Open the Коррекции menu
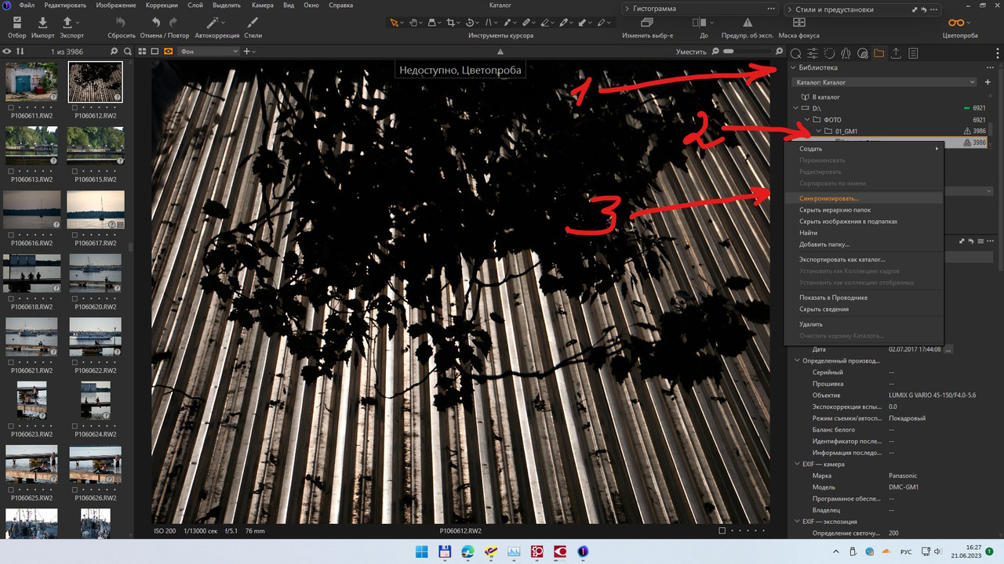This screenshot has height=564, width=1004. pos(160,5)
